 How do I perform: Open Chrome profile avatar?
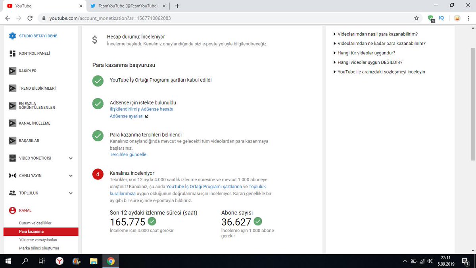[x=457, y=18]
